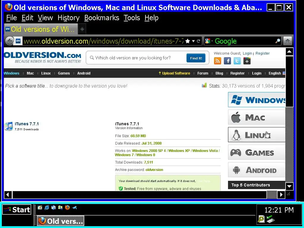Viewport: 304px width, 228px height.
Task: Click vertical scrollbar down arrow
Action: [289, 186]
